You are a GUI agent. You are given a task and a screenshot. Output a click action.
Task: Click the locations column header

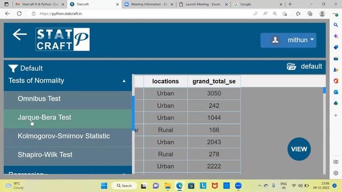pyautogui.click(x=166, y=81)
